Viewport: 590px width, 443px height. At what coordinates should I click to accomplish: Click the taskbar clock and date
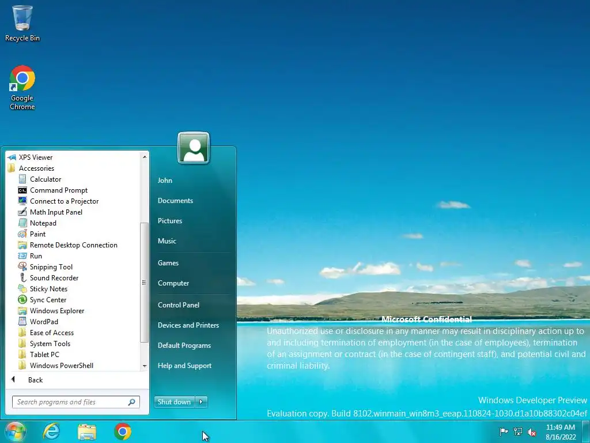(561, 432)
